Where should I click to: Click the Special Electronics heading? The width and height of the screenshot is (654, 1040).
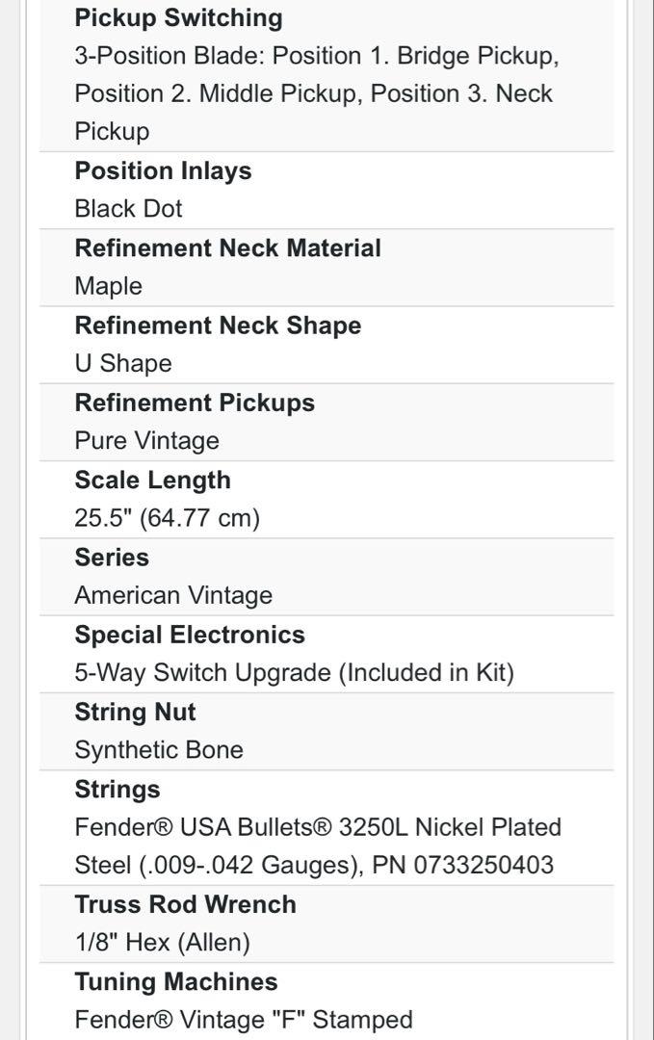point(190,635)
